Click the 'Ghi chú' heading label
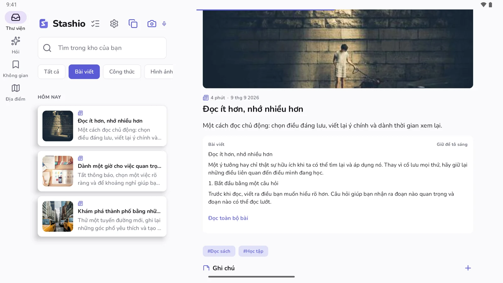The height and width of the screenshot is (283, 503). click(224, 268)
